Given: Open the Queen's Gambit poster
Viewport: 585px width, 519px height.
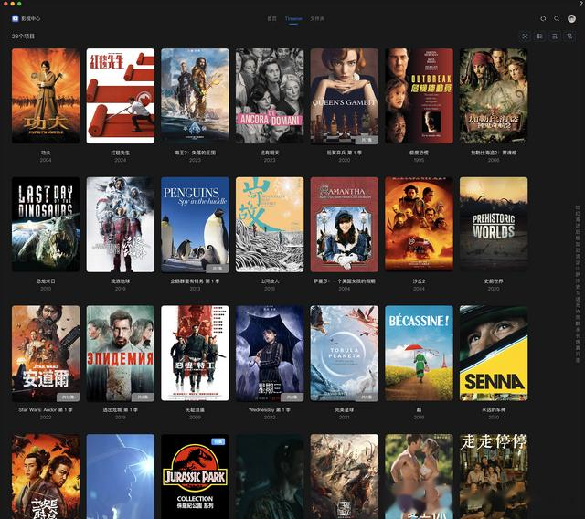Looking at the screenshot, I should [x=344, y=96].
